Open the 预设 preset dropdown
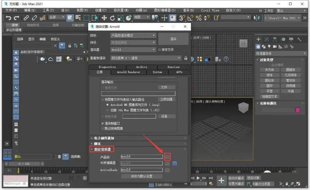Image resolution: width=310 pixels, height=190 pixels. pos(133,43)
